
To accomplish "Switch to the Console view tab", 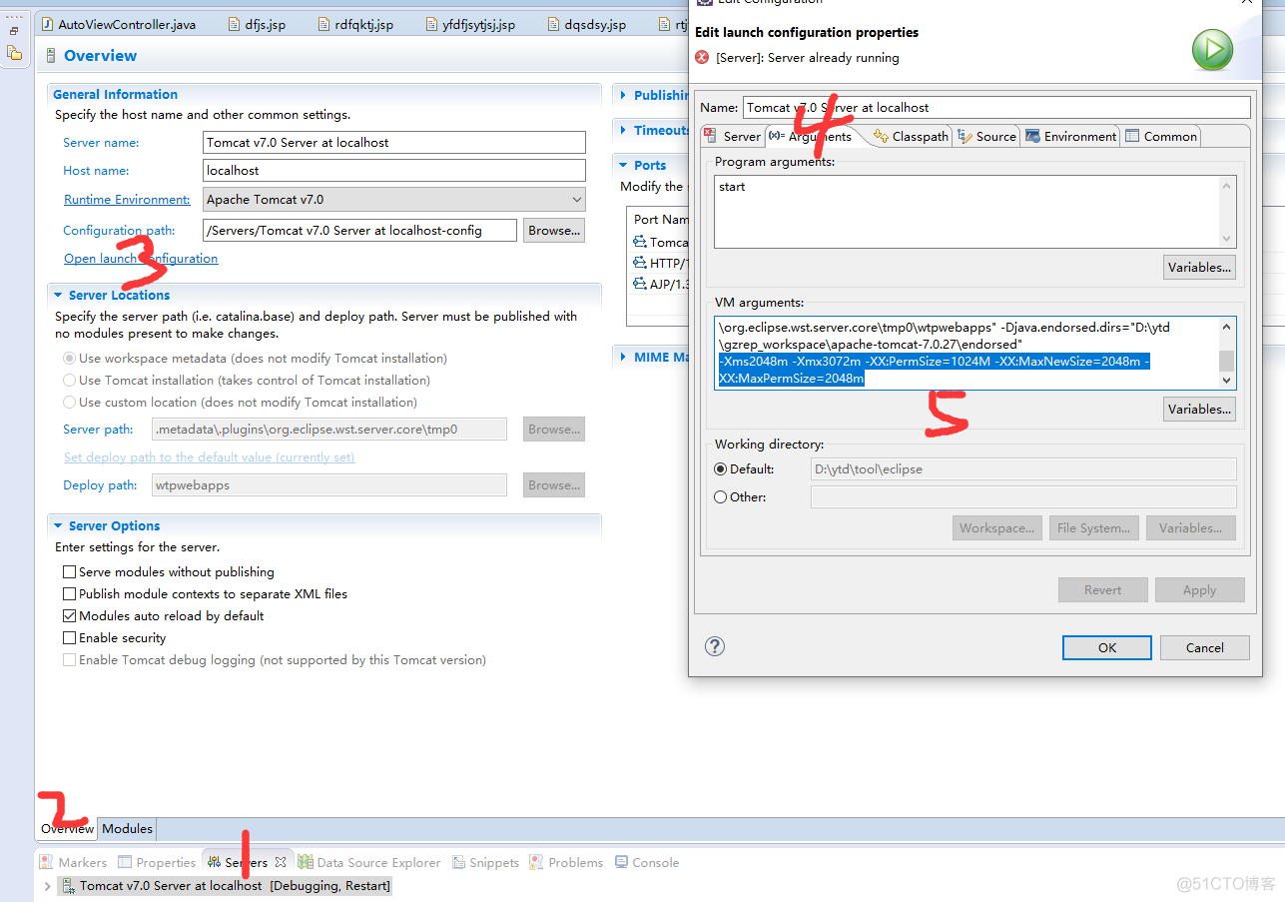I will click(x=646, y=862).
